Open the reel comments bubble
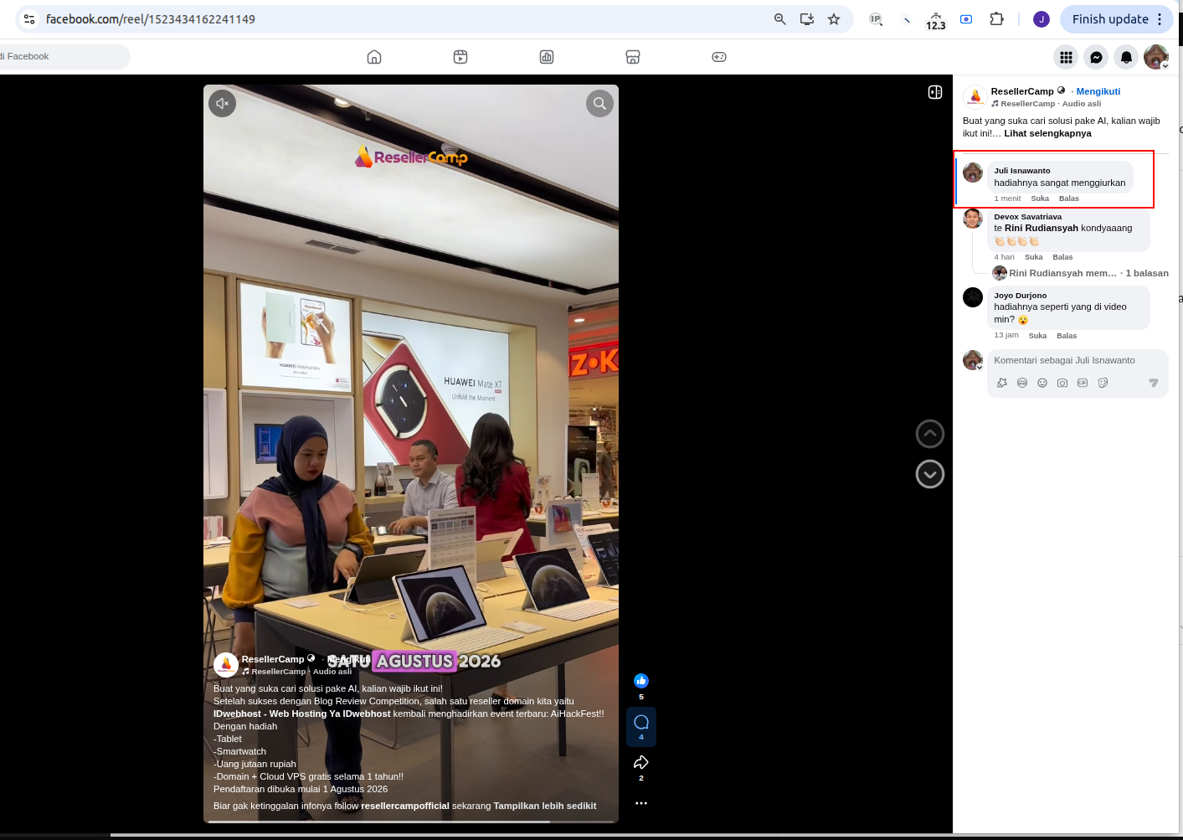The height and width of the screenshot is (840, 1183). click(641, 726)
